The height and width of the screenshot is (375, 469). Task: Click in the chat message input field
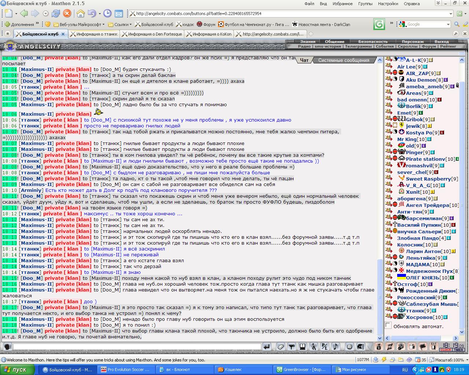[x=137, y=346]
